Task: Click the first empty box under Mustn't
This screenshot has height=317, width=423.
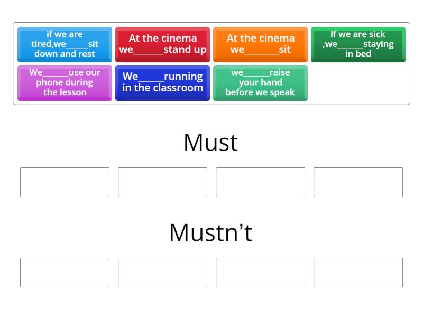Action: [65, 272]
